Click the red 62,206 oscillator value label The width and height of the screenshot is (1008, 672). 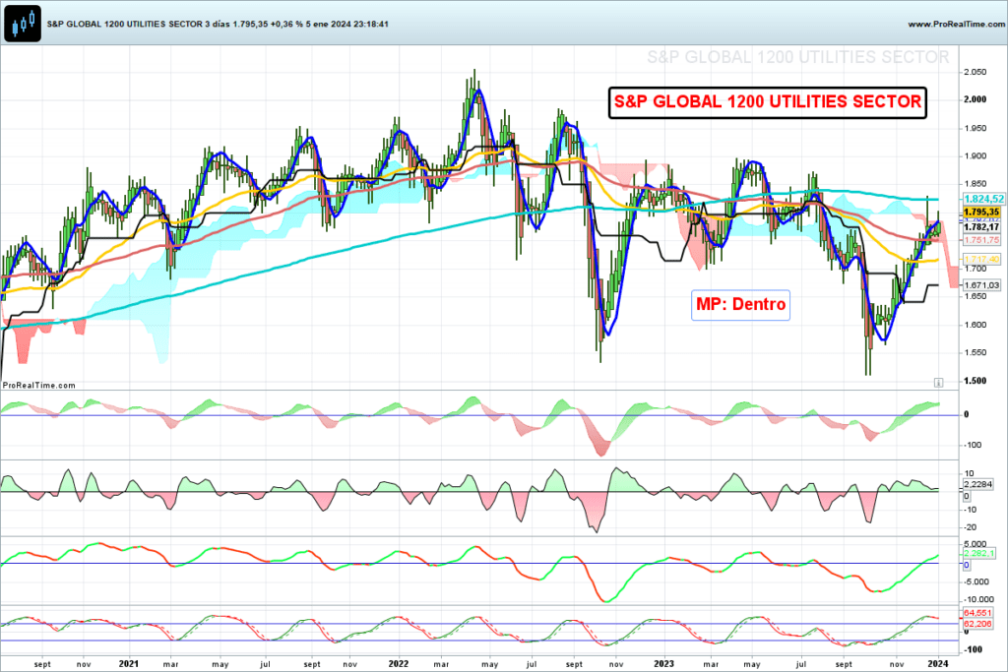tap(977, 624)
